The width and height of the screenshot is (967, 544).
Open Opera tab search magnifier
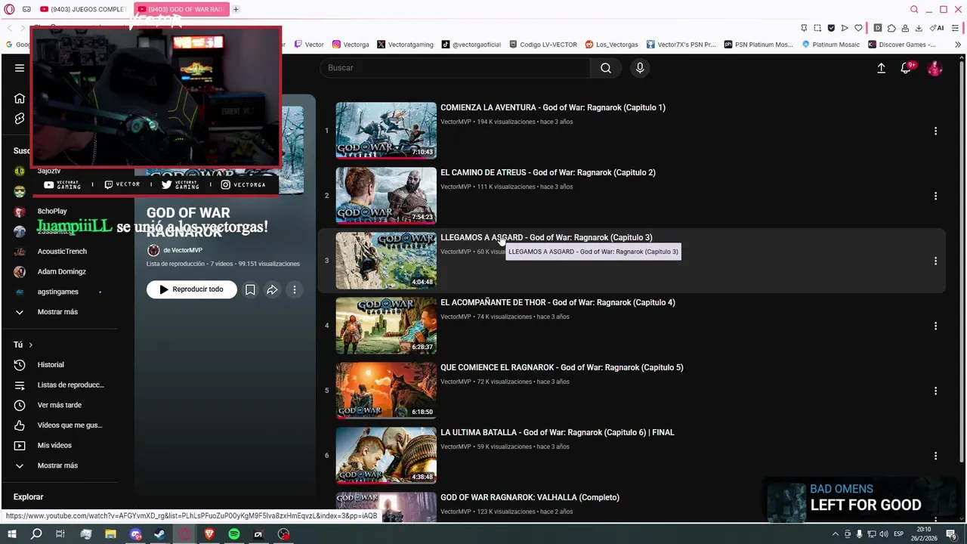pos(914,9)
